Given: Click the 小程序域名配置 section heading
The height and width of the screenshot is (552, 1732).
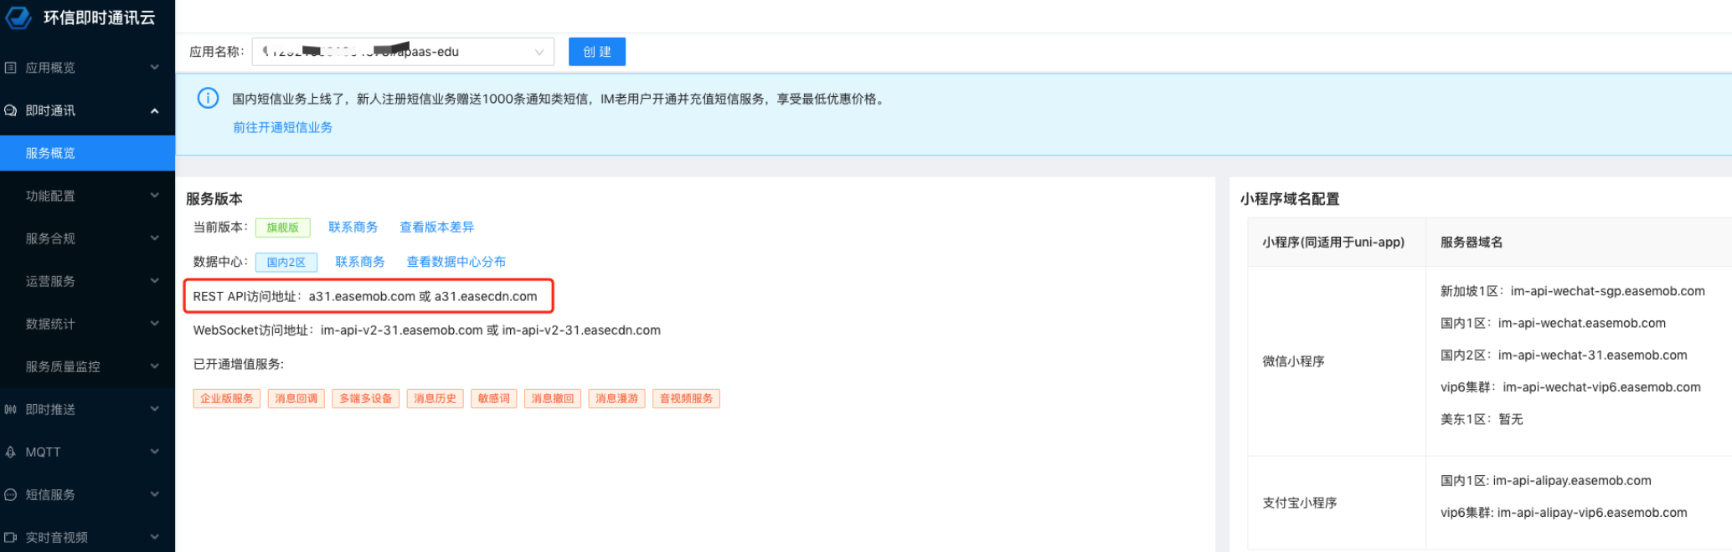Looking at the screenshot, I should point(1290,199).
